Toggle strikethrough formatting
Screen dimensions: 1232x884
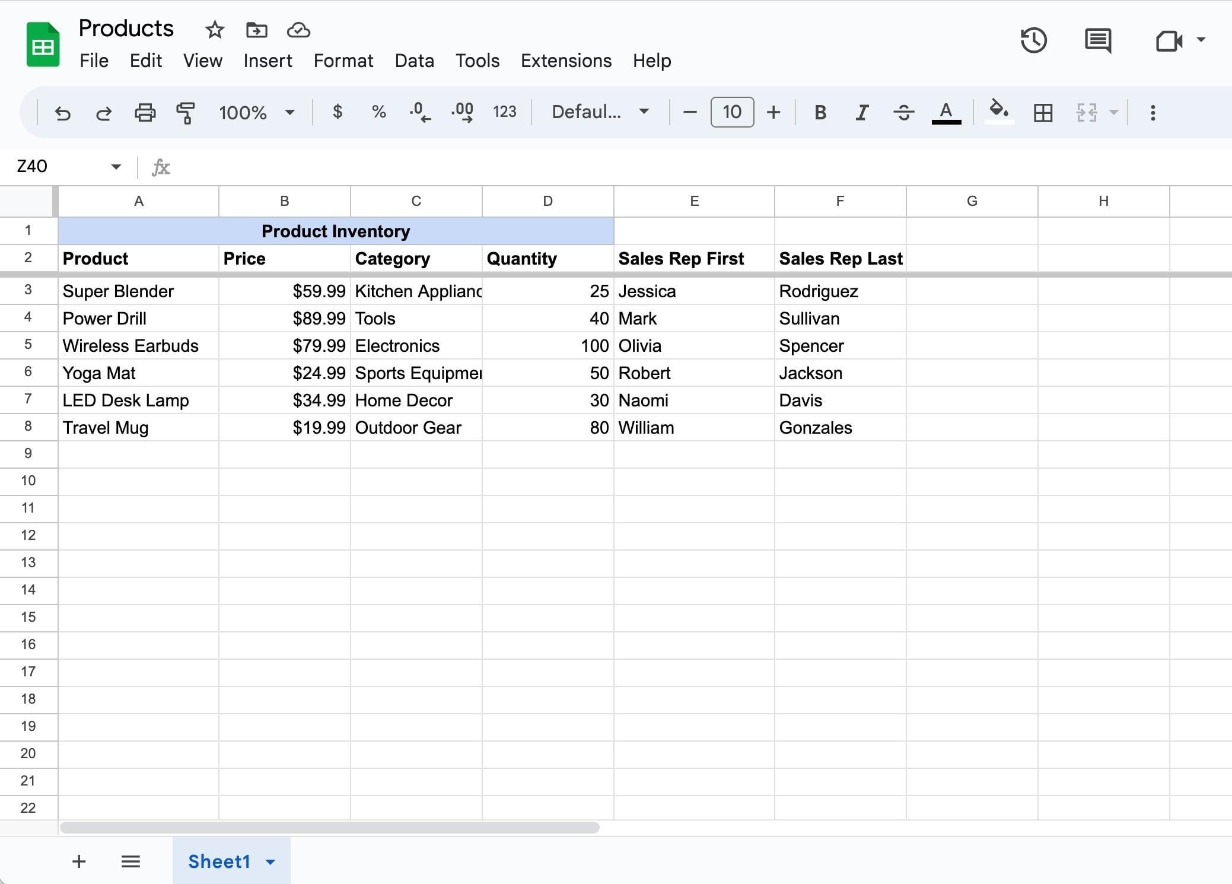903,112
